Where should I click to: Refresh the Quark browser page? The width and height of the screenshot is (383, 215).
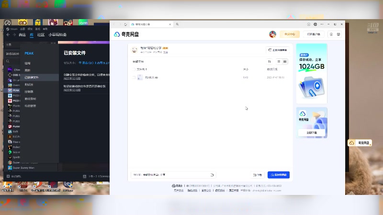[x=125, y=24]
